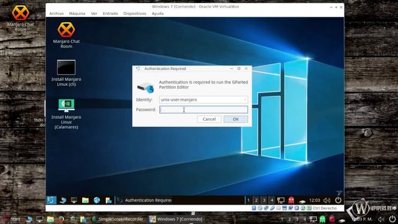Click the host power button icon
Viewport: 398px width, 224px height.
(392, 219)
